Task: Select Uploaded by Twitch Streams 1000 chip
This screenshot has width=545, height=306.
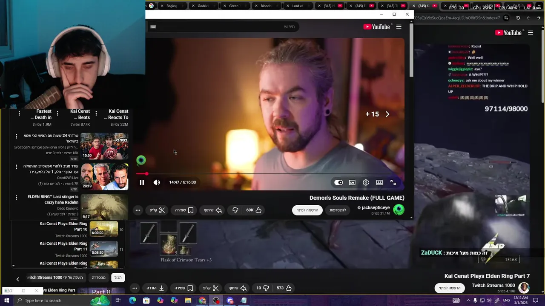Action: (x=55, y=278)
